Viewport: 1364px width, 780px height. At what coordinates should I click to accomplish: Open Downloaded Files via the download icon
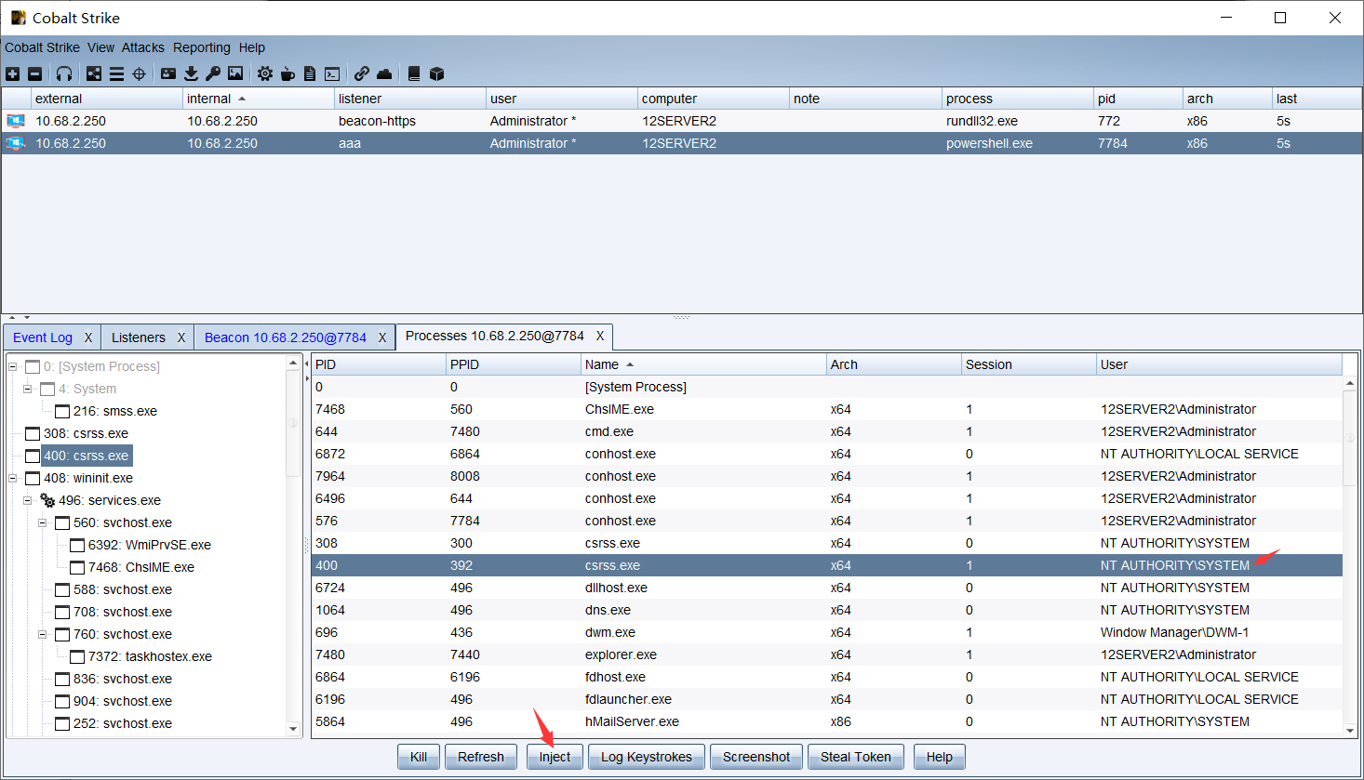click(191, 73)
